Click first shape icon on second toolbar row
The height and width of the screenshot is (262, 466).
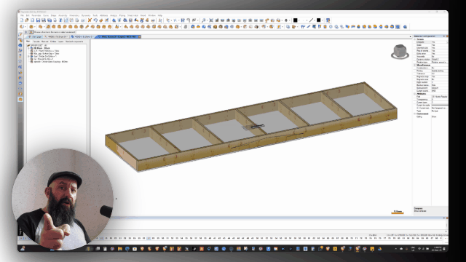[21, 27]
